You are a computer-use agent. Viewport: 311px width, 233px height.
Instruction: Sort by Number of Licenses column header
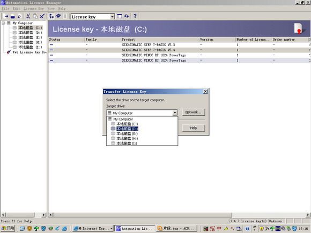point(254,40)
